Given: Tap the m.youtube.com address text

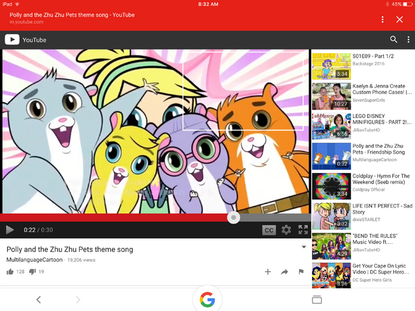Looking at the screenshot, I should [27, 22].
